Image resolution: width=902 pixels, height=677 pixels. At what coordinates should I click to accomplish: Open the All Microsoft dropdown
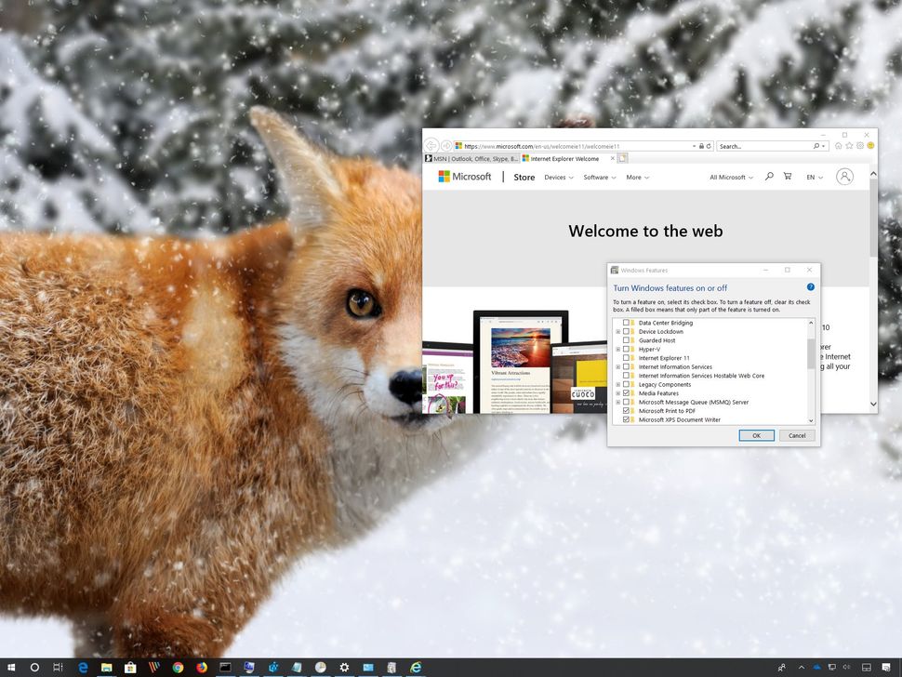point(730,177)
